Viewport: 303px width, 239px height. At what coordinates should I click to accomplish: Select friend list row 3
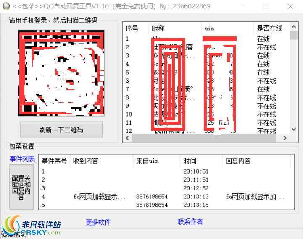pyautogui.click(x=206, y=55)
